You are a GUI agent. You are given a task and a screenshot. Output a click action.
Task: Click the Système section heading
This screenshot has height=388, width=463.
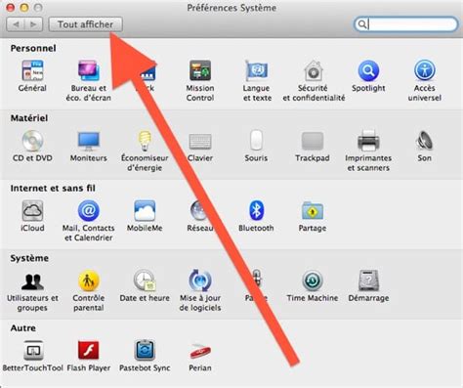point(29,258)
